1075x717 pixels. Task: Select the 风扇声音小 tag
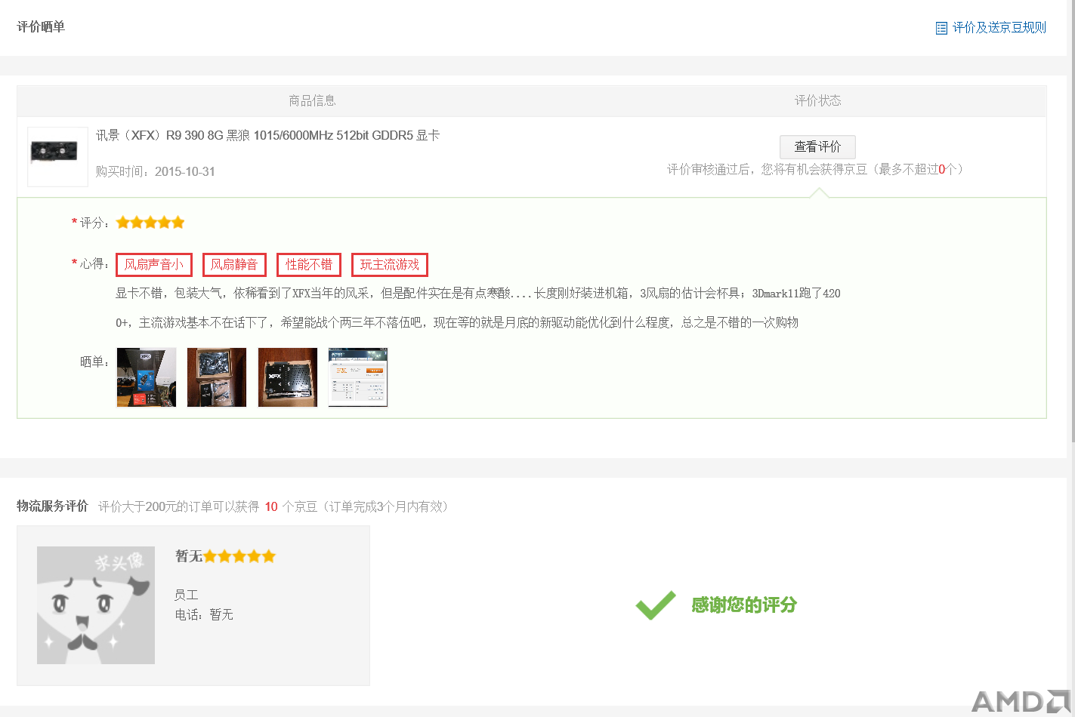coord(154,265)
